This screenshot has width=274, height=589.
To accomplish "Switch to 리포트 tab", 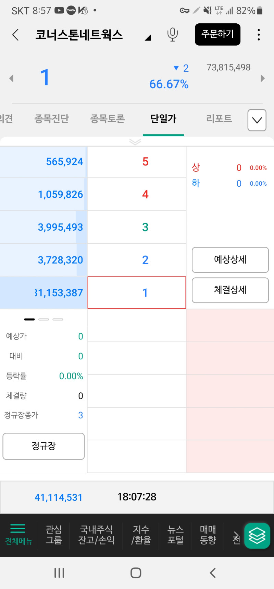I will 219,119.
